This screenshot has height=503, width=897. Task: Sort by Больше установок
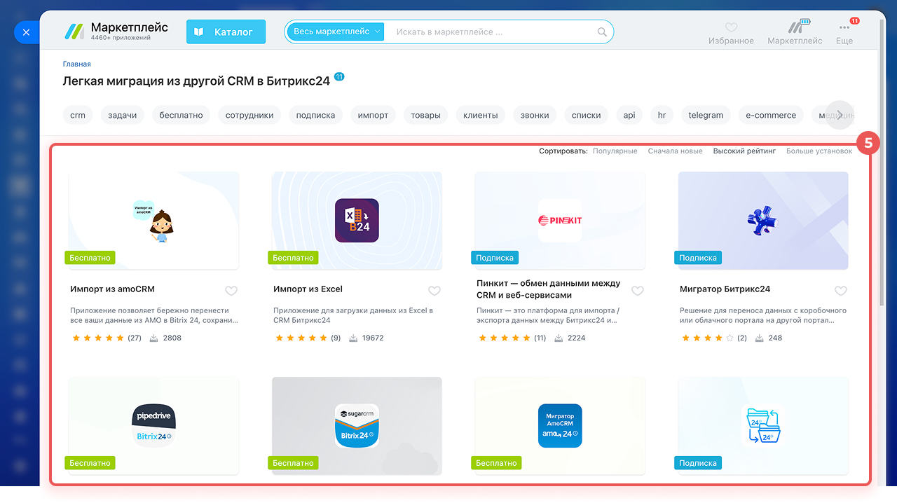click(819, 151)
